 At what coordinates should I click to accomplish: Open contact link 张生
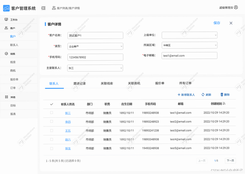[x=68, y=149]
